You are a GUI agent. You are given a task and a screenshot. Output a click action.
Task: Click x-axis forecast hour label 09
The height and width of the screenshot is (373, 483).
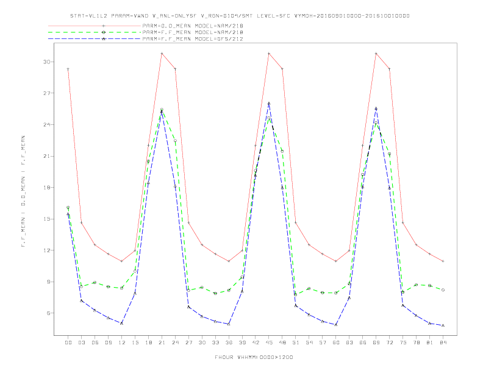point(109,343)
